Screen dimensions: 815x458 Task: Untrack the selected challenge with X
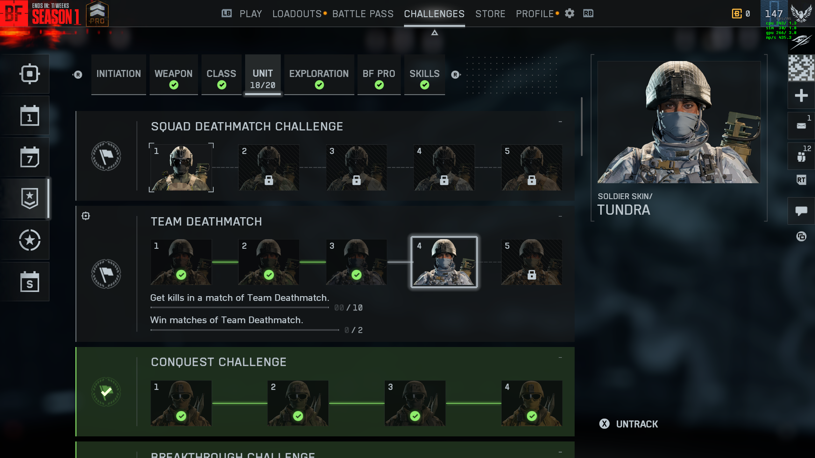(x=628, y=424)
